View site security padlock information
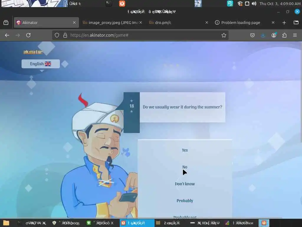The image size is (302, 227). click(65, 35)
